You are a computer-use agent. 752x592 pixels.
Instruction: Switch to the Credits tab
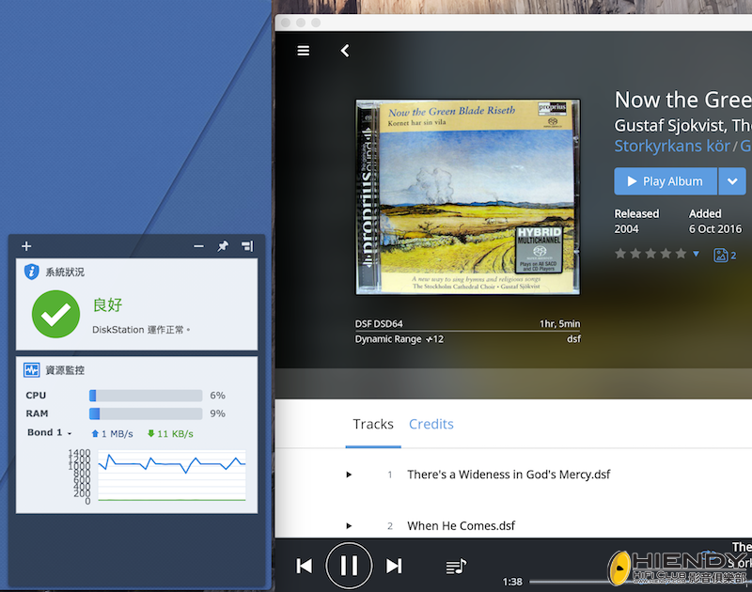pos(431,424)
